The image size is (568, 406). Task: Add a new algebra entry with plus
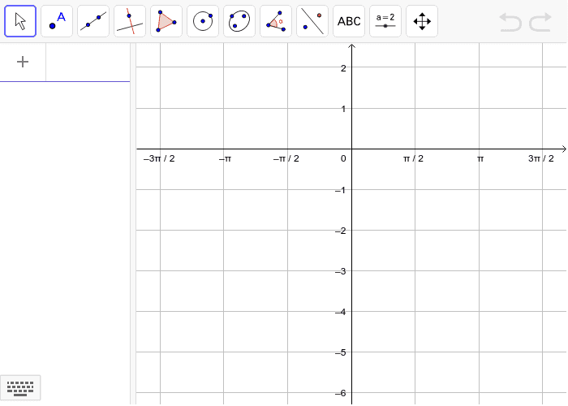pyautogui.click(x=23, y=62)
